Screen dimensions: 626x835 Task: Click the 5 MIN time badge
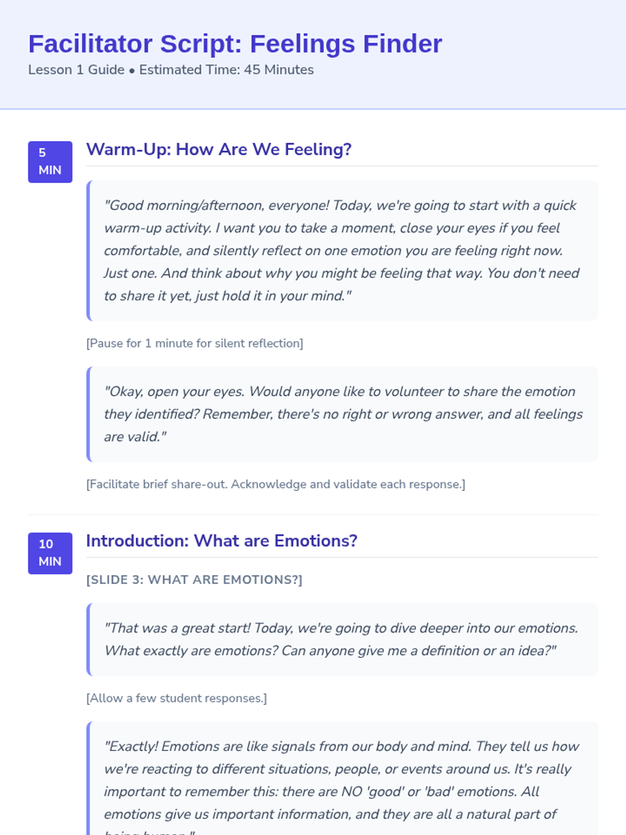50,162
